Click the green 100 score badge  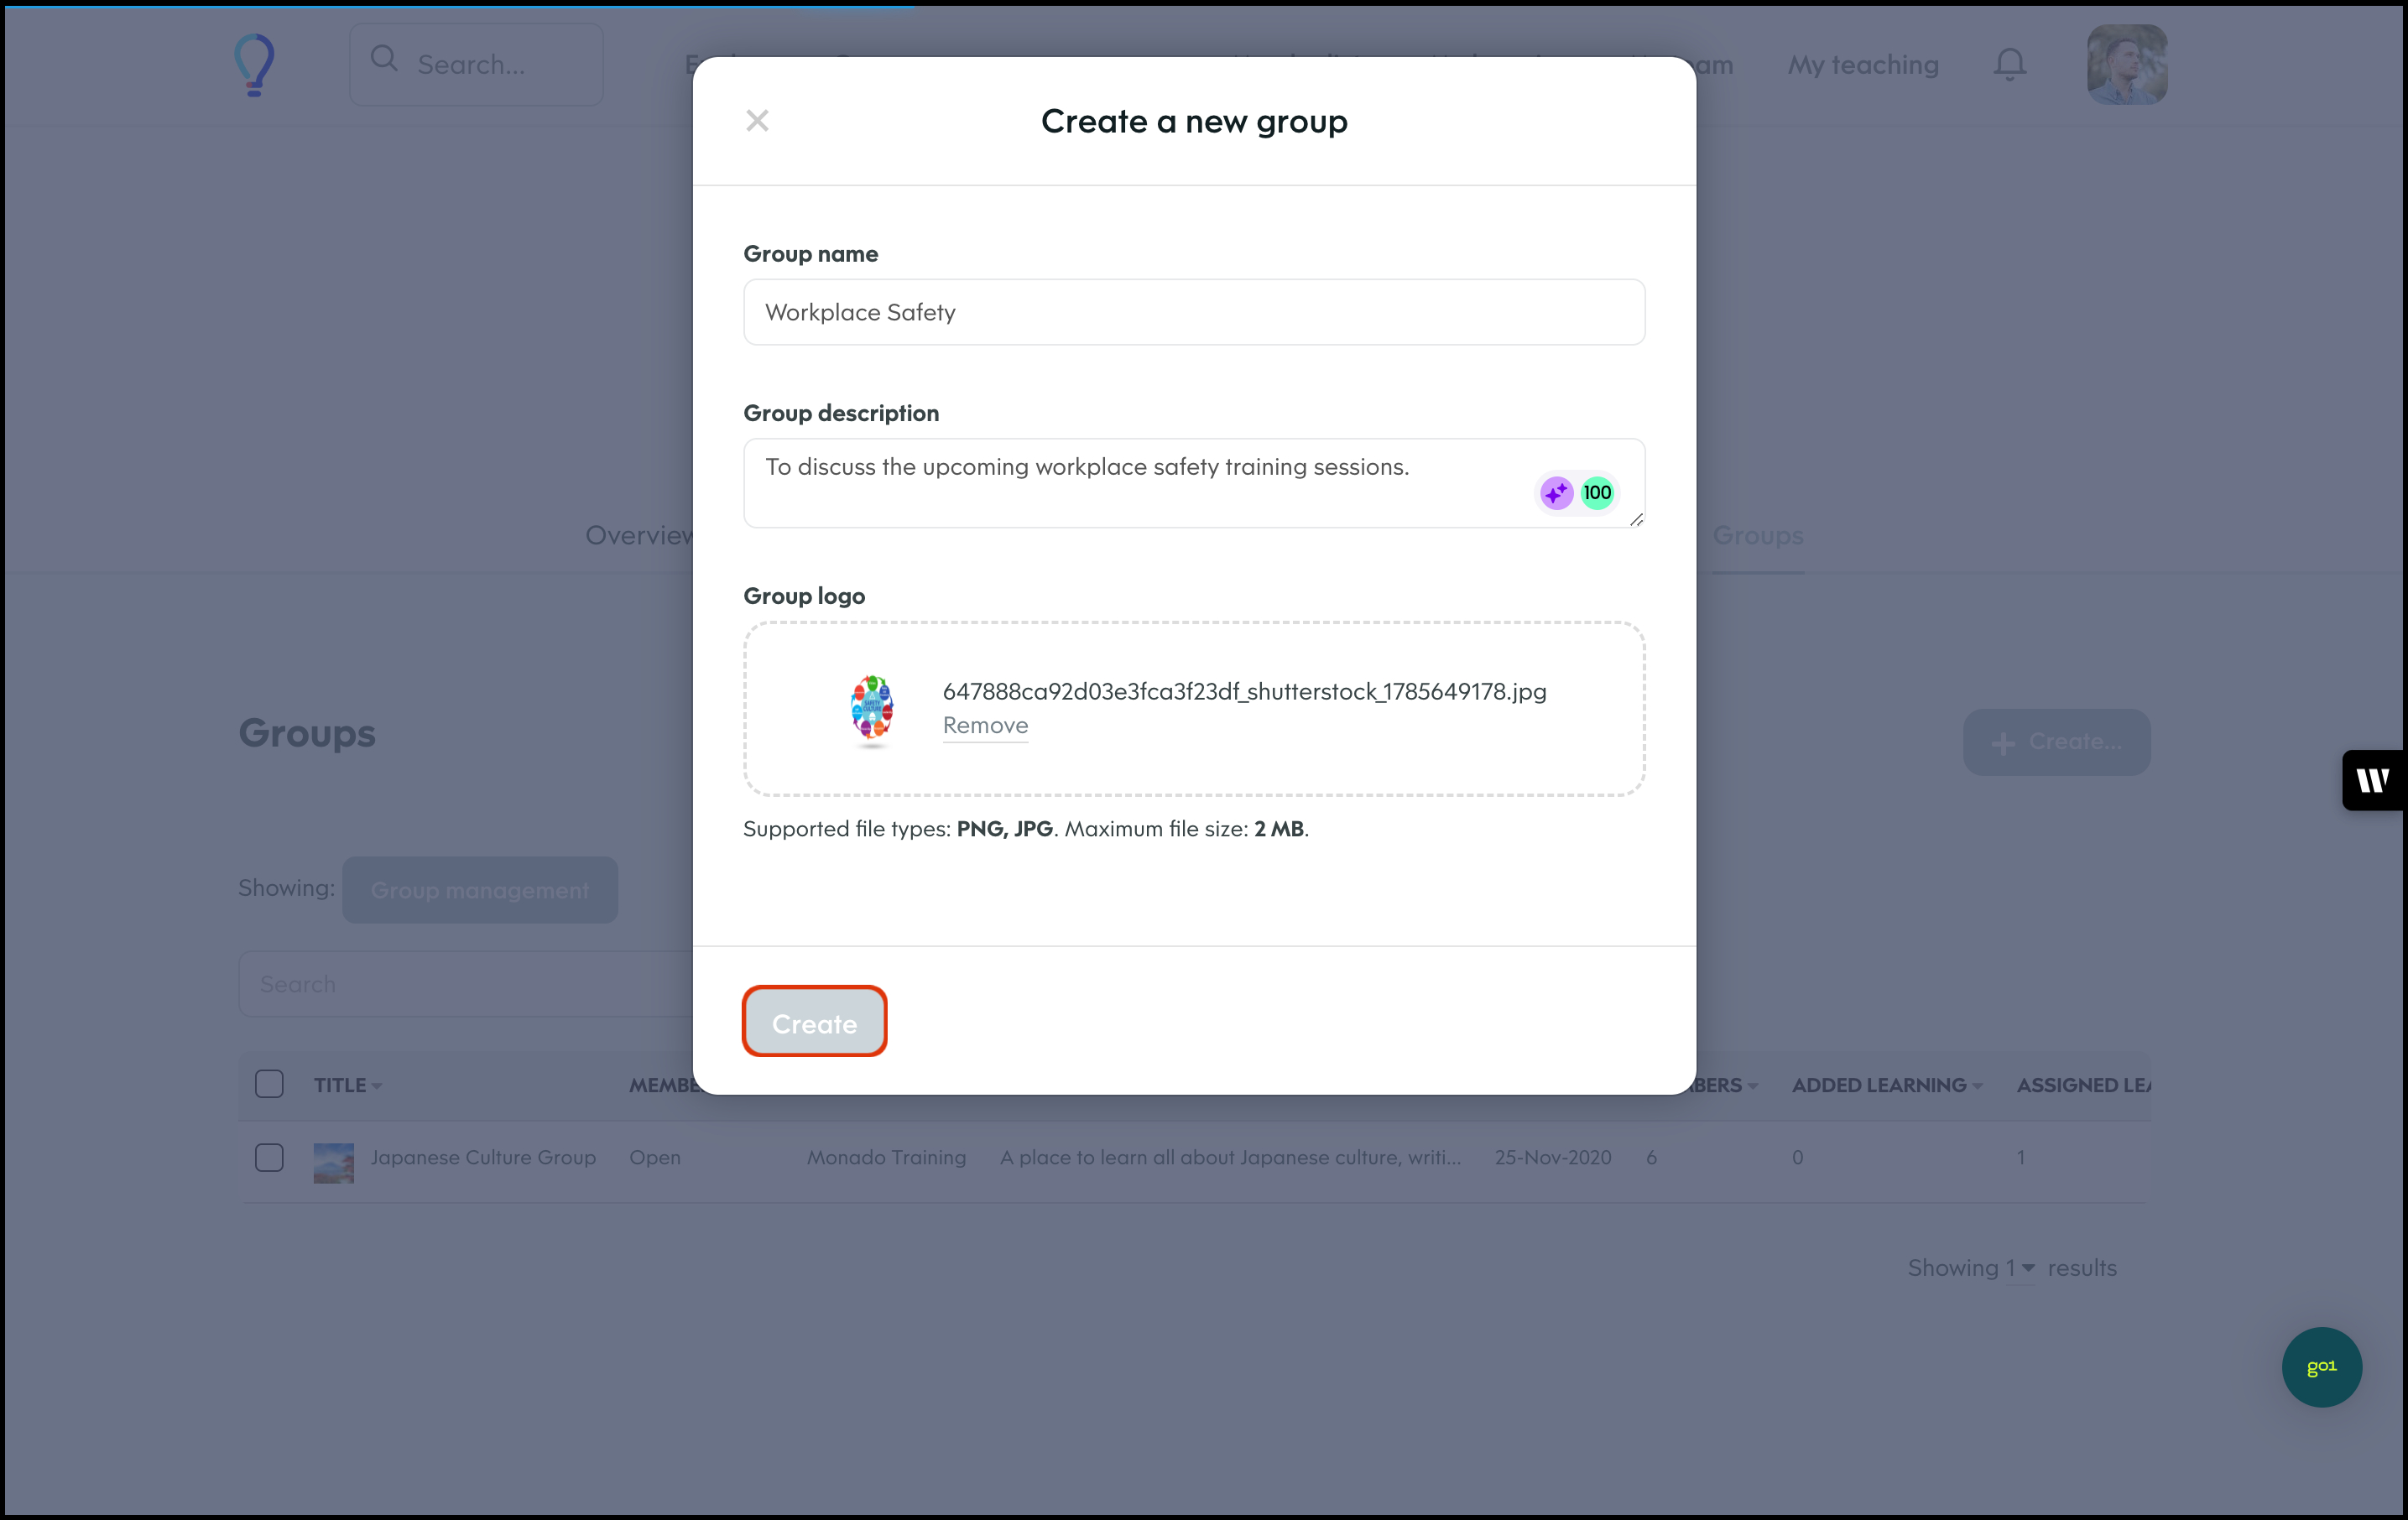1597,493
